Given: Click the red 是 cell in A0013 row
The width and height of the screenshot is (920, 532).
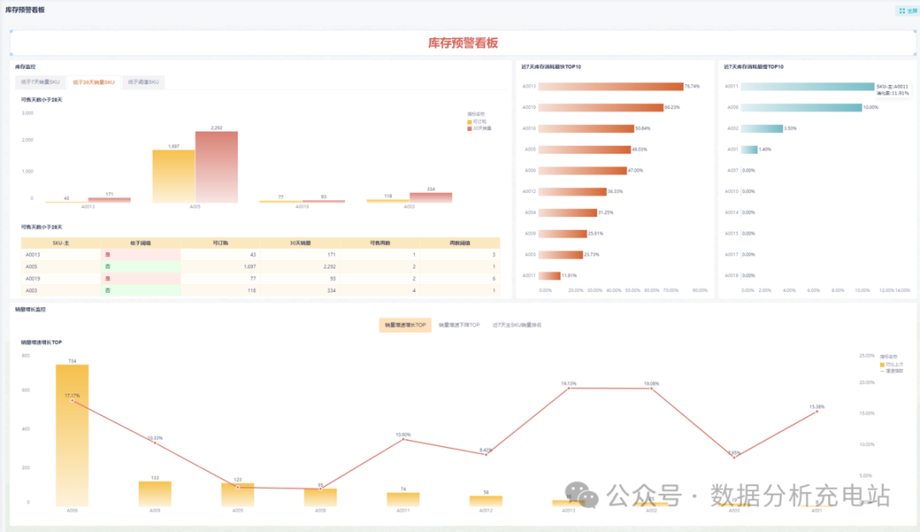Looking at the screenshot, I should (x=141, y=255).
